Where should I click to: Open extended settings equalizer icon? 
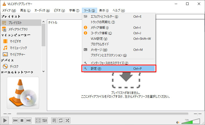point(44,120)
